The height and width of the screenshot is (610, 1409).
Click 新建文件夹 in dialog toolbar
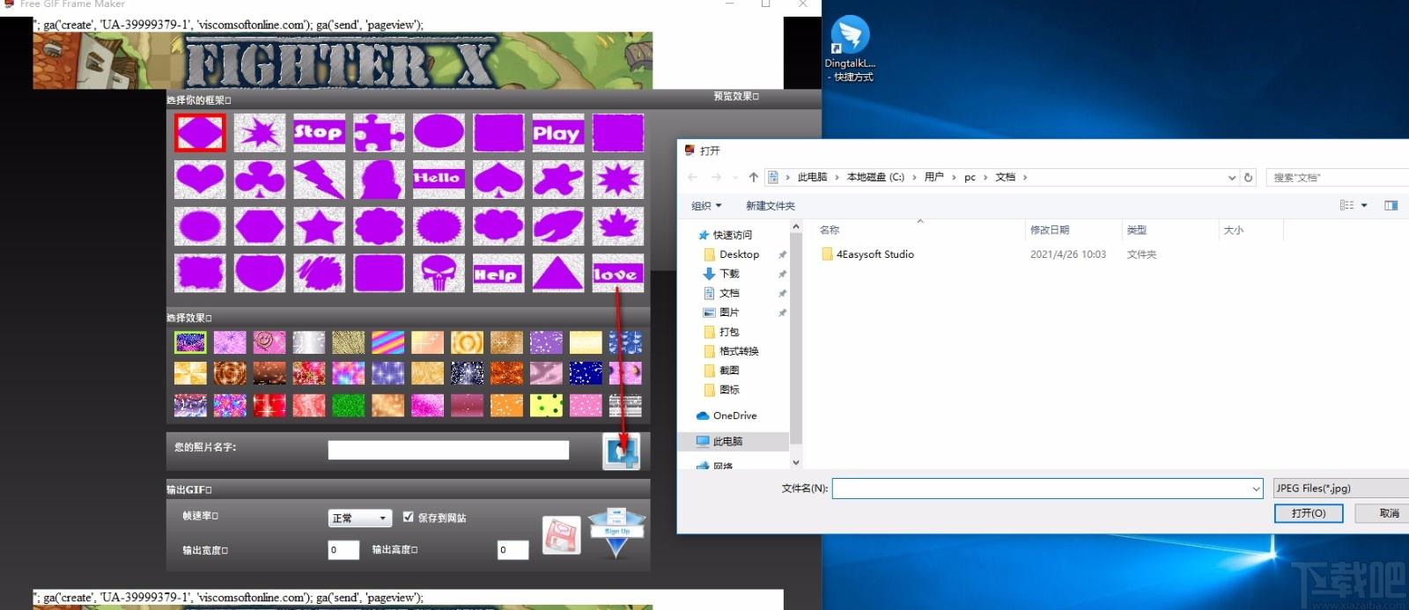click(x=770, y=206)
